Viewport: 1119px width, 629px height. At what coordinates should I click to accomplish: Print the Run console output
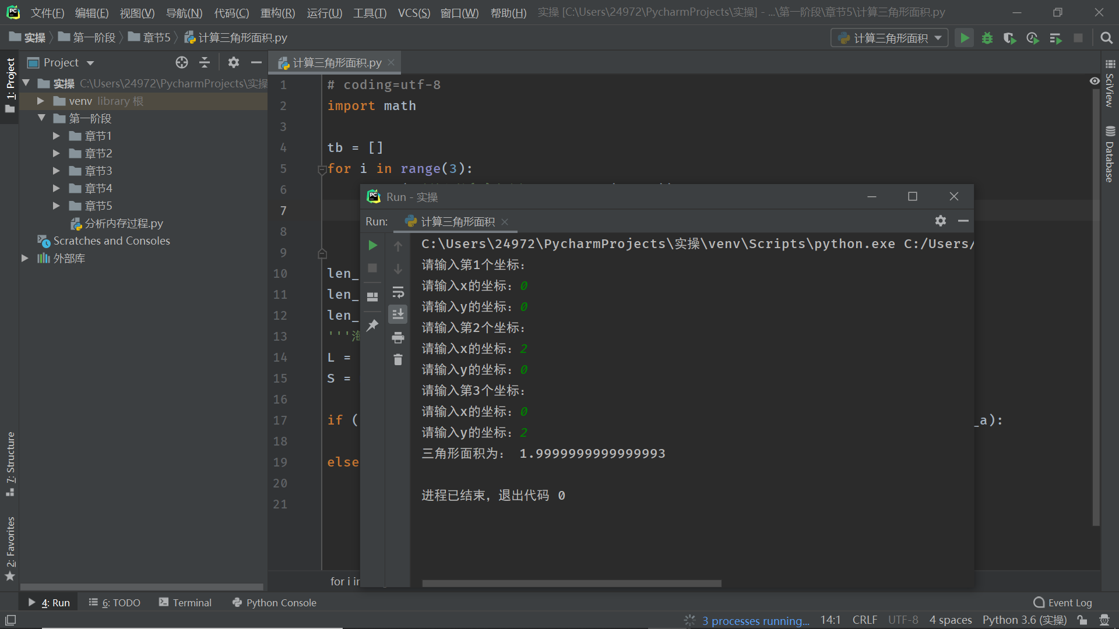coord(398,337)
